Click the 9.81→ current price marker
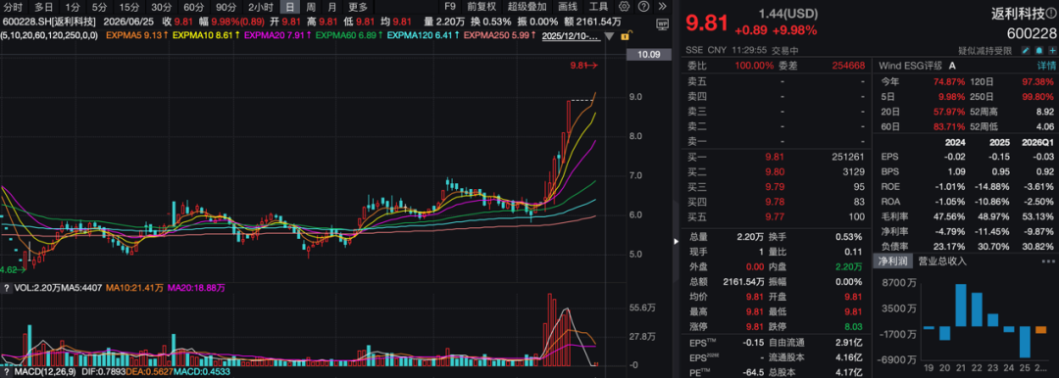The width and height of the screenshot is (1059, 378). point(584,67)
